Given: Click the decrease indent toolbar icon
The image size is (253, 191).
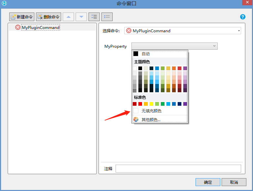Looking at the screenshot, I should [107, 17].
